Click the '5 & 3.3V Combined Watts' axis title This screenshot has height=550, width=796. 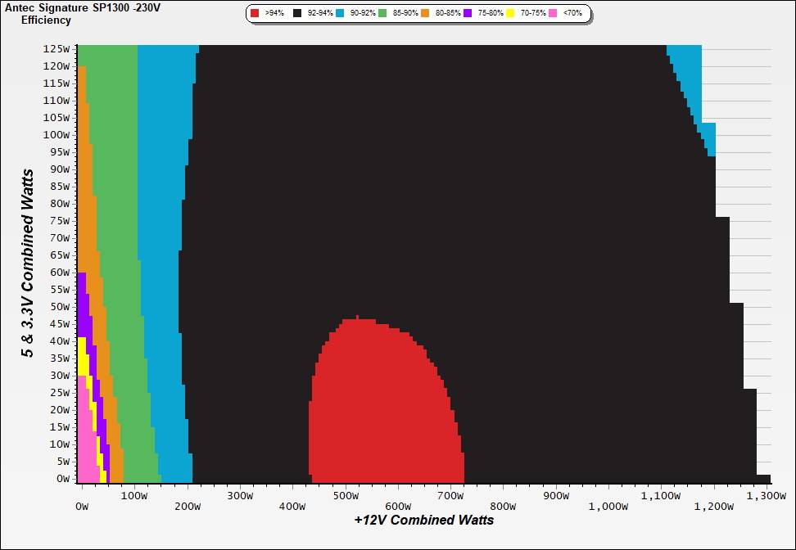point(28,264)
